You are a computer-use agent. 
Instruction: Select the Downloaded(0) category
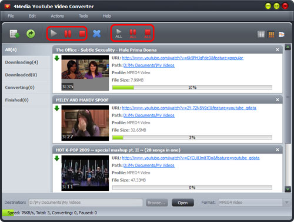pyautogui.click(x=27, y=75)
